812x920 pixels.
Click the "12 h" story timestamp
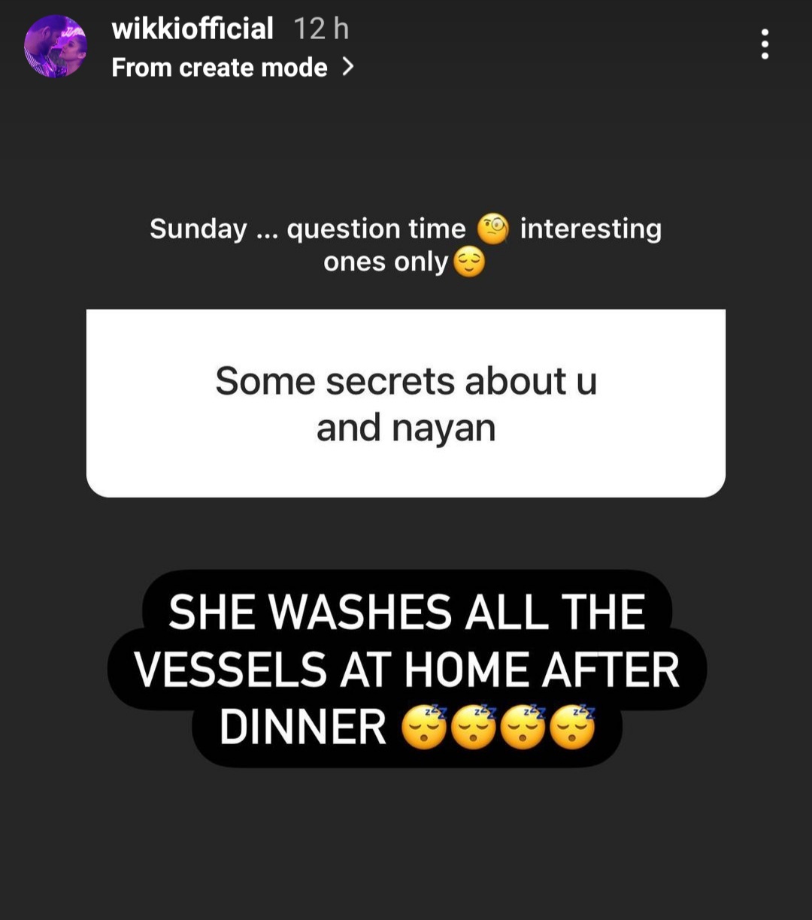click(x=321, y=29)
